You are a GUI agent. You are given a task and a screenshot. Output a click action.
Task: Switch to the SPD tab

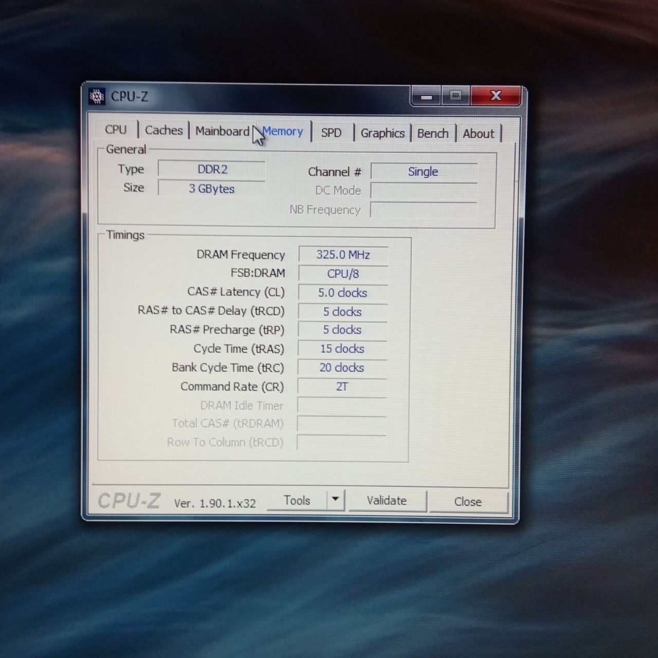pyautogui.click(x=331, y=133)
